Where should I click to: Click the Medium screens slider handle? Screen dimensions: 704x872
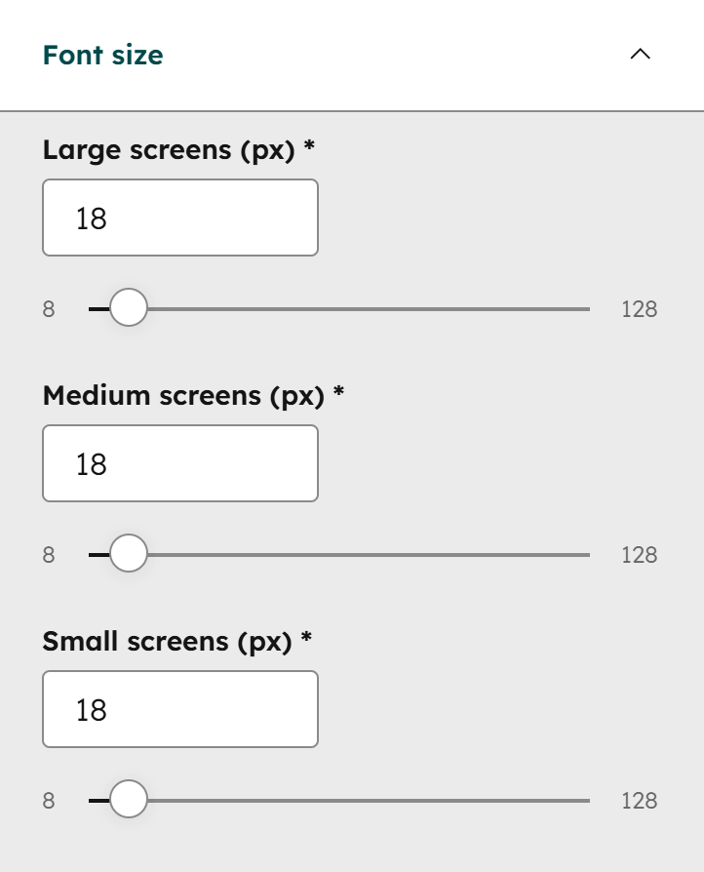(x=127, y=553)
